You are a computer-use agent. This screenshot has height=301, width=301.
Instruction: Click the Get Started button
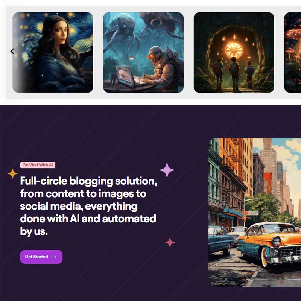(x=41, y=257)
